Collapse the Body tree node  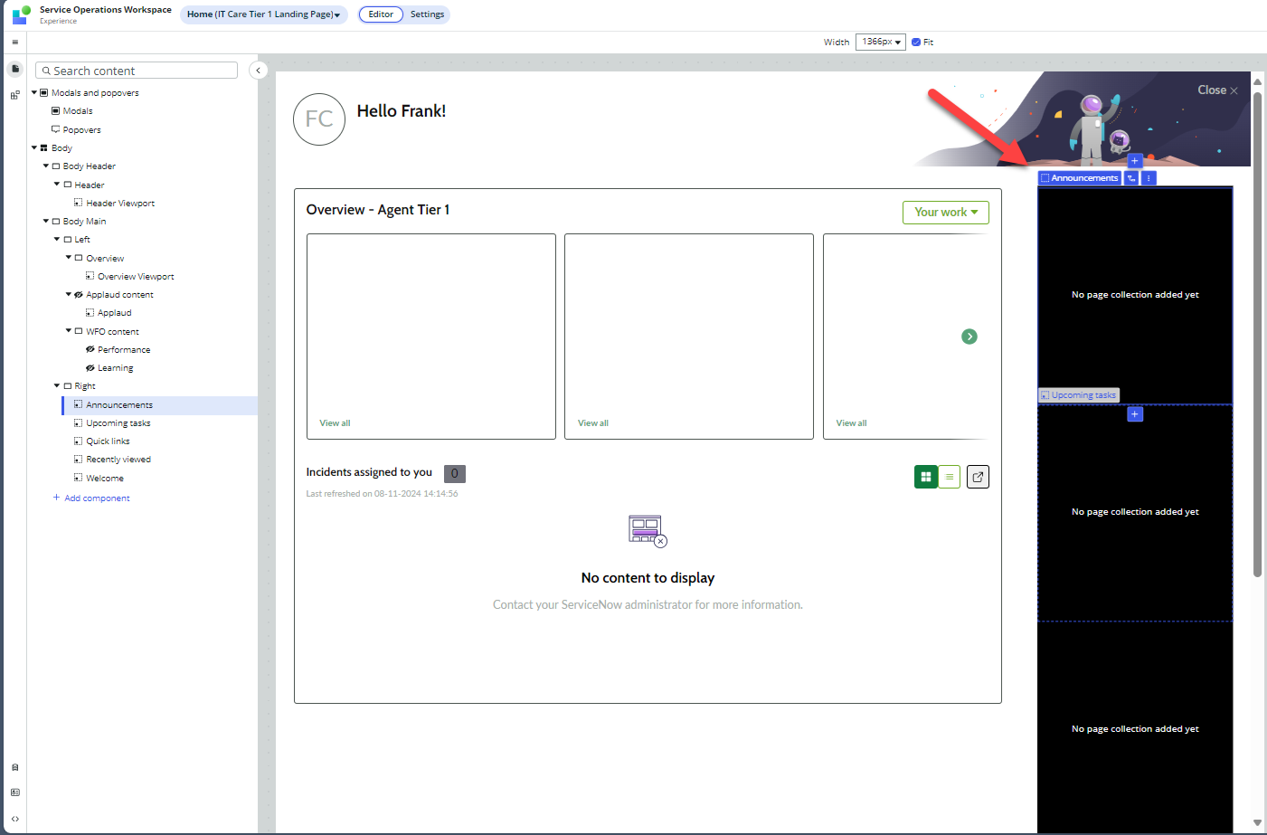pyautogui.click(x=34, y=147)
